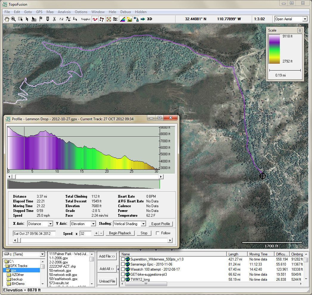Click the reverse track arrows icon

point(61,19)
